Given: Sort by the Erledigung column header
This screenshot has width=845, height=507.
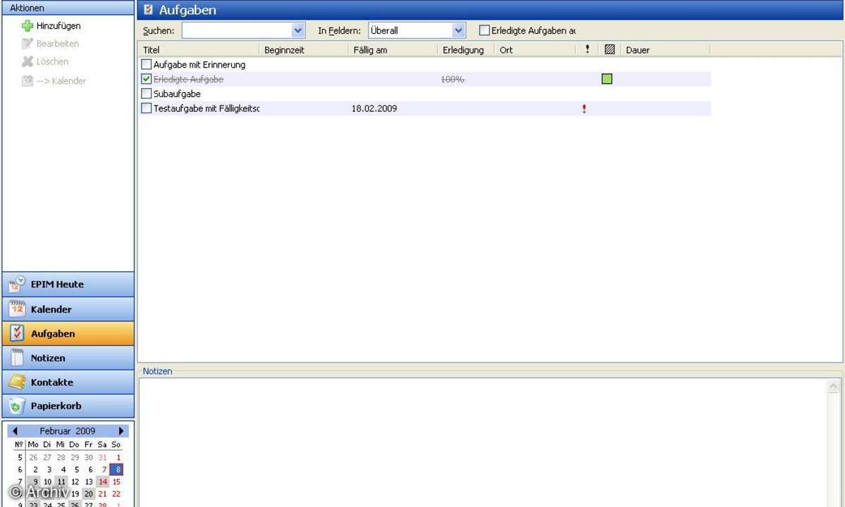Looking at the screenshot, I should (466, 50).
